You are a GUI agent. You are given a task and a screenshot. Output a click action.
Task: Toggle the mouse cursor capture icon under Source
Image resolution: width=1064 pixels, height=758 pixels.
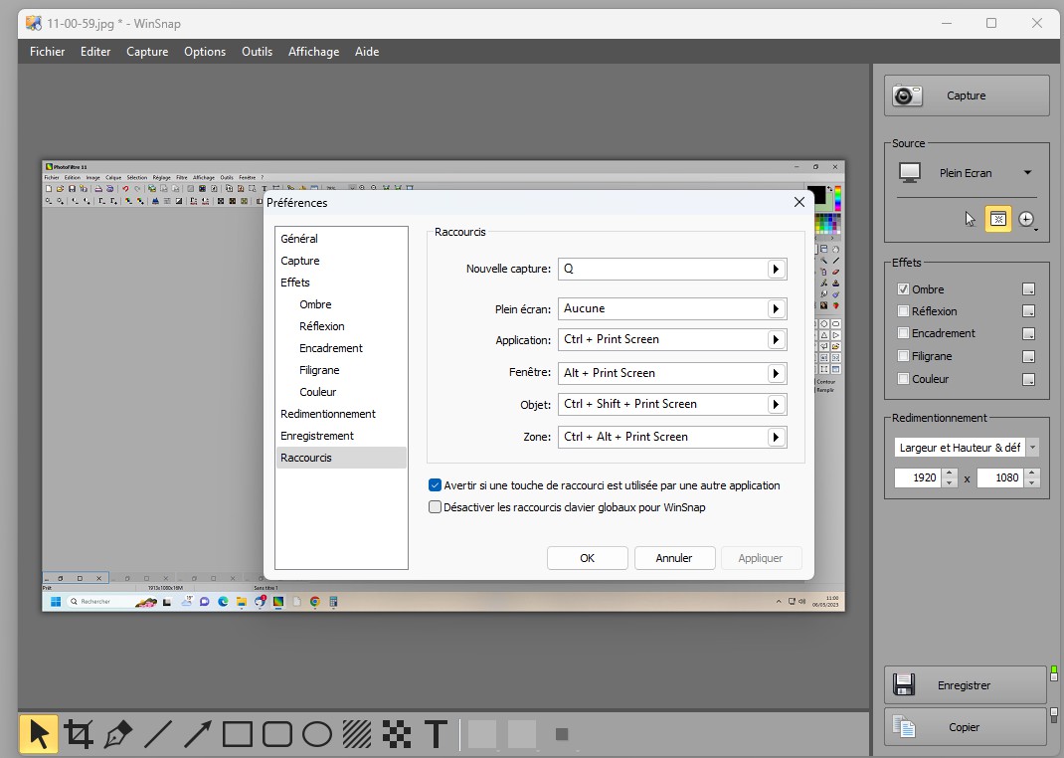(x=971, y=219)
